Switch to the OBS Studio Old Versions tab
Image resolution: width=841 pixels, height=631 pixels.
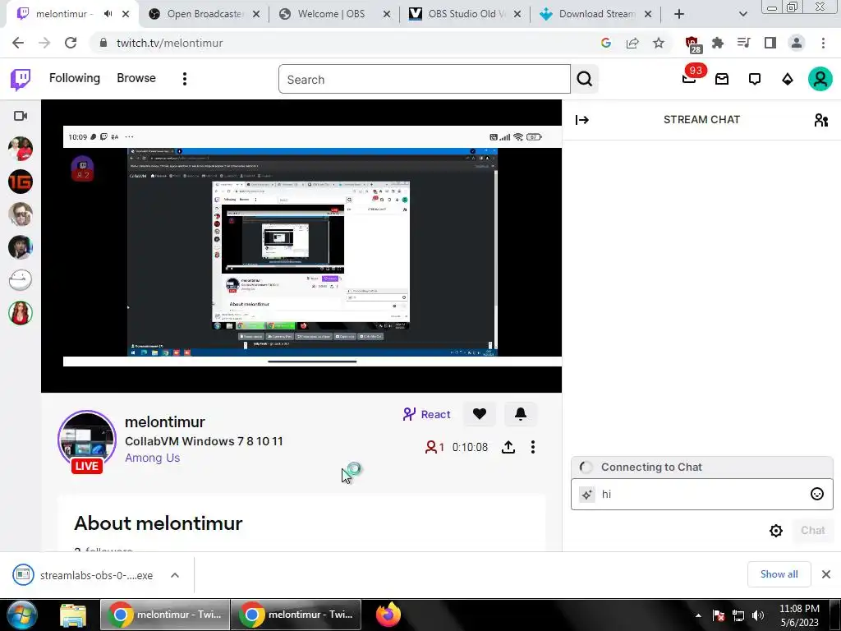pos(463,14)
